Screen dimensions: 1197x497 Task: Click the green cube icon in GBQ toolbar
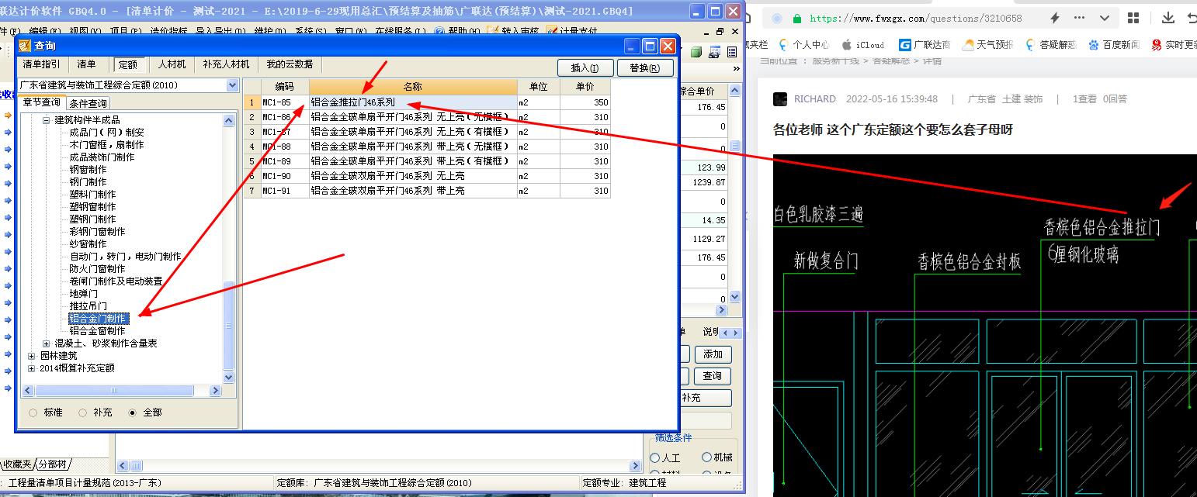[x=696, y=53]
